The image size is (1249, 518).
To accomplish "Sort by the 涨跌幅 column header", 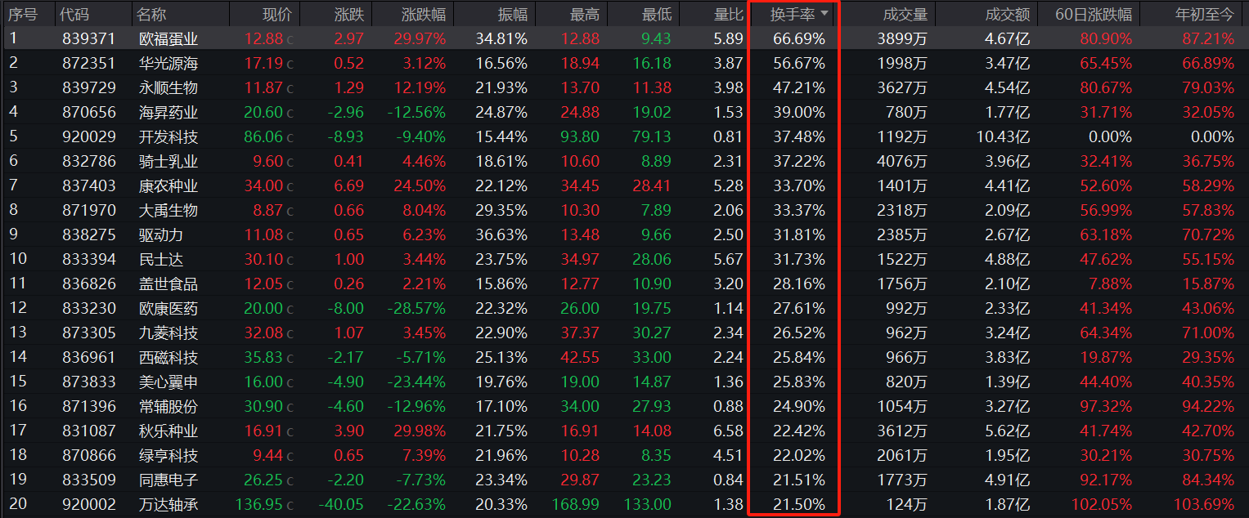I will 424,14.
